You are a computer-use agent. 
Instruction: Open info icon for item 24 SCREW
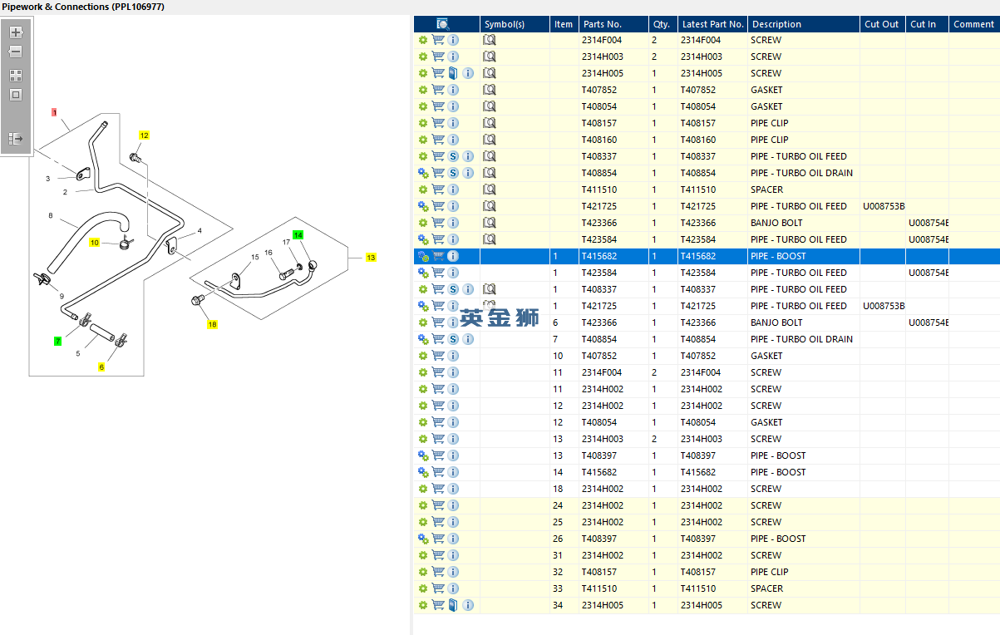[453, 505]
